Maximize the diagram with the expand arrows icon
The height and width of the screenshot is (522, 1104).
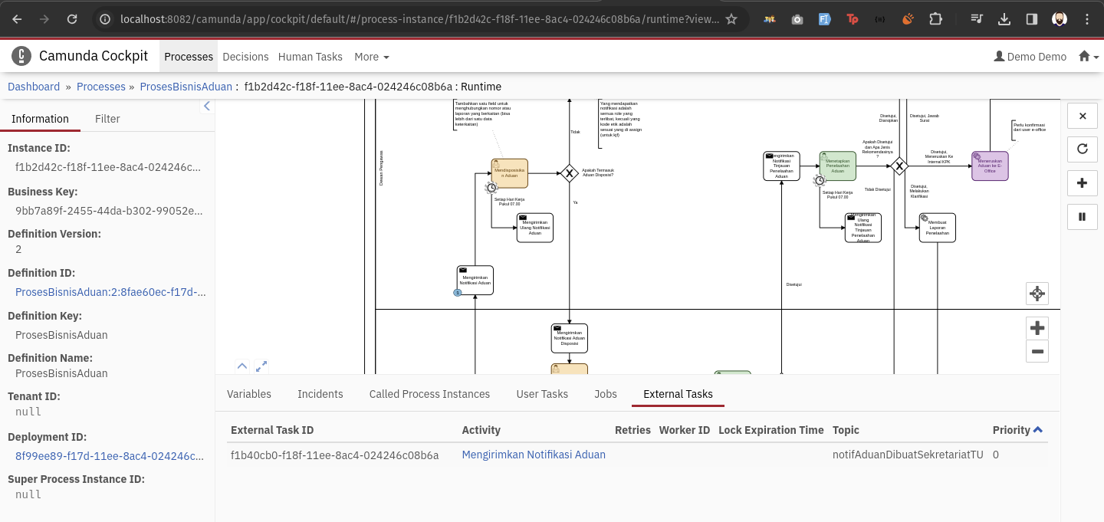click(261, 366)
